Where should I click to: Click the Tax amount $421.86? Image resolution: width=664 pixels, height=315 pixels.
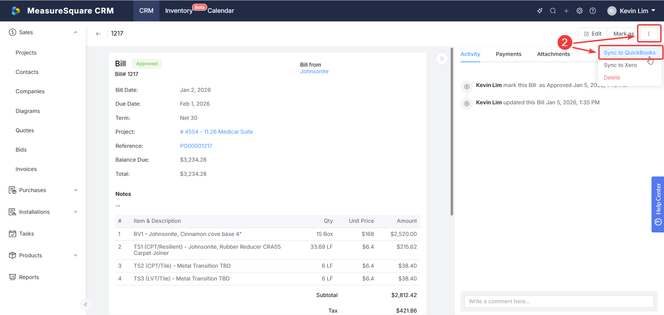tap(406, 311)
